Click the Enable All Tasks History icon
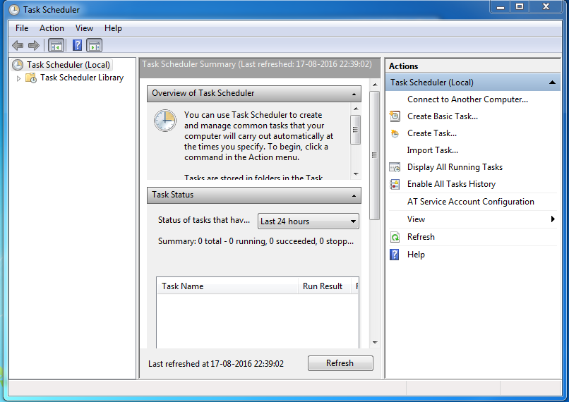This screenshot has height=402, width=569. (395, 184)
